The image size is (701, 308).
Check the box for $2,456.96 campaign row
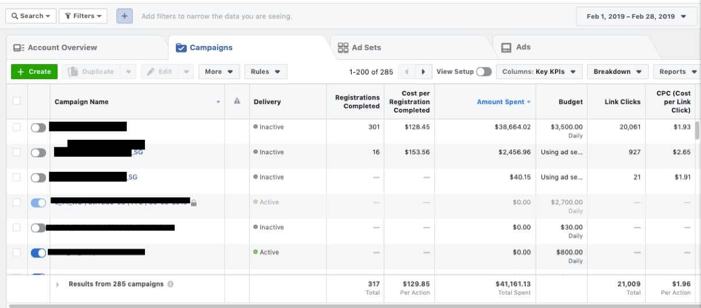(x=16, y=152)
